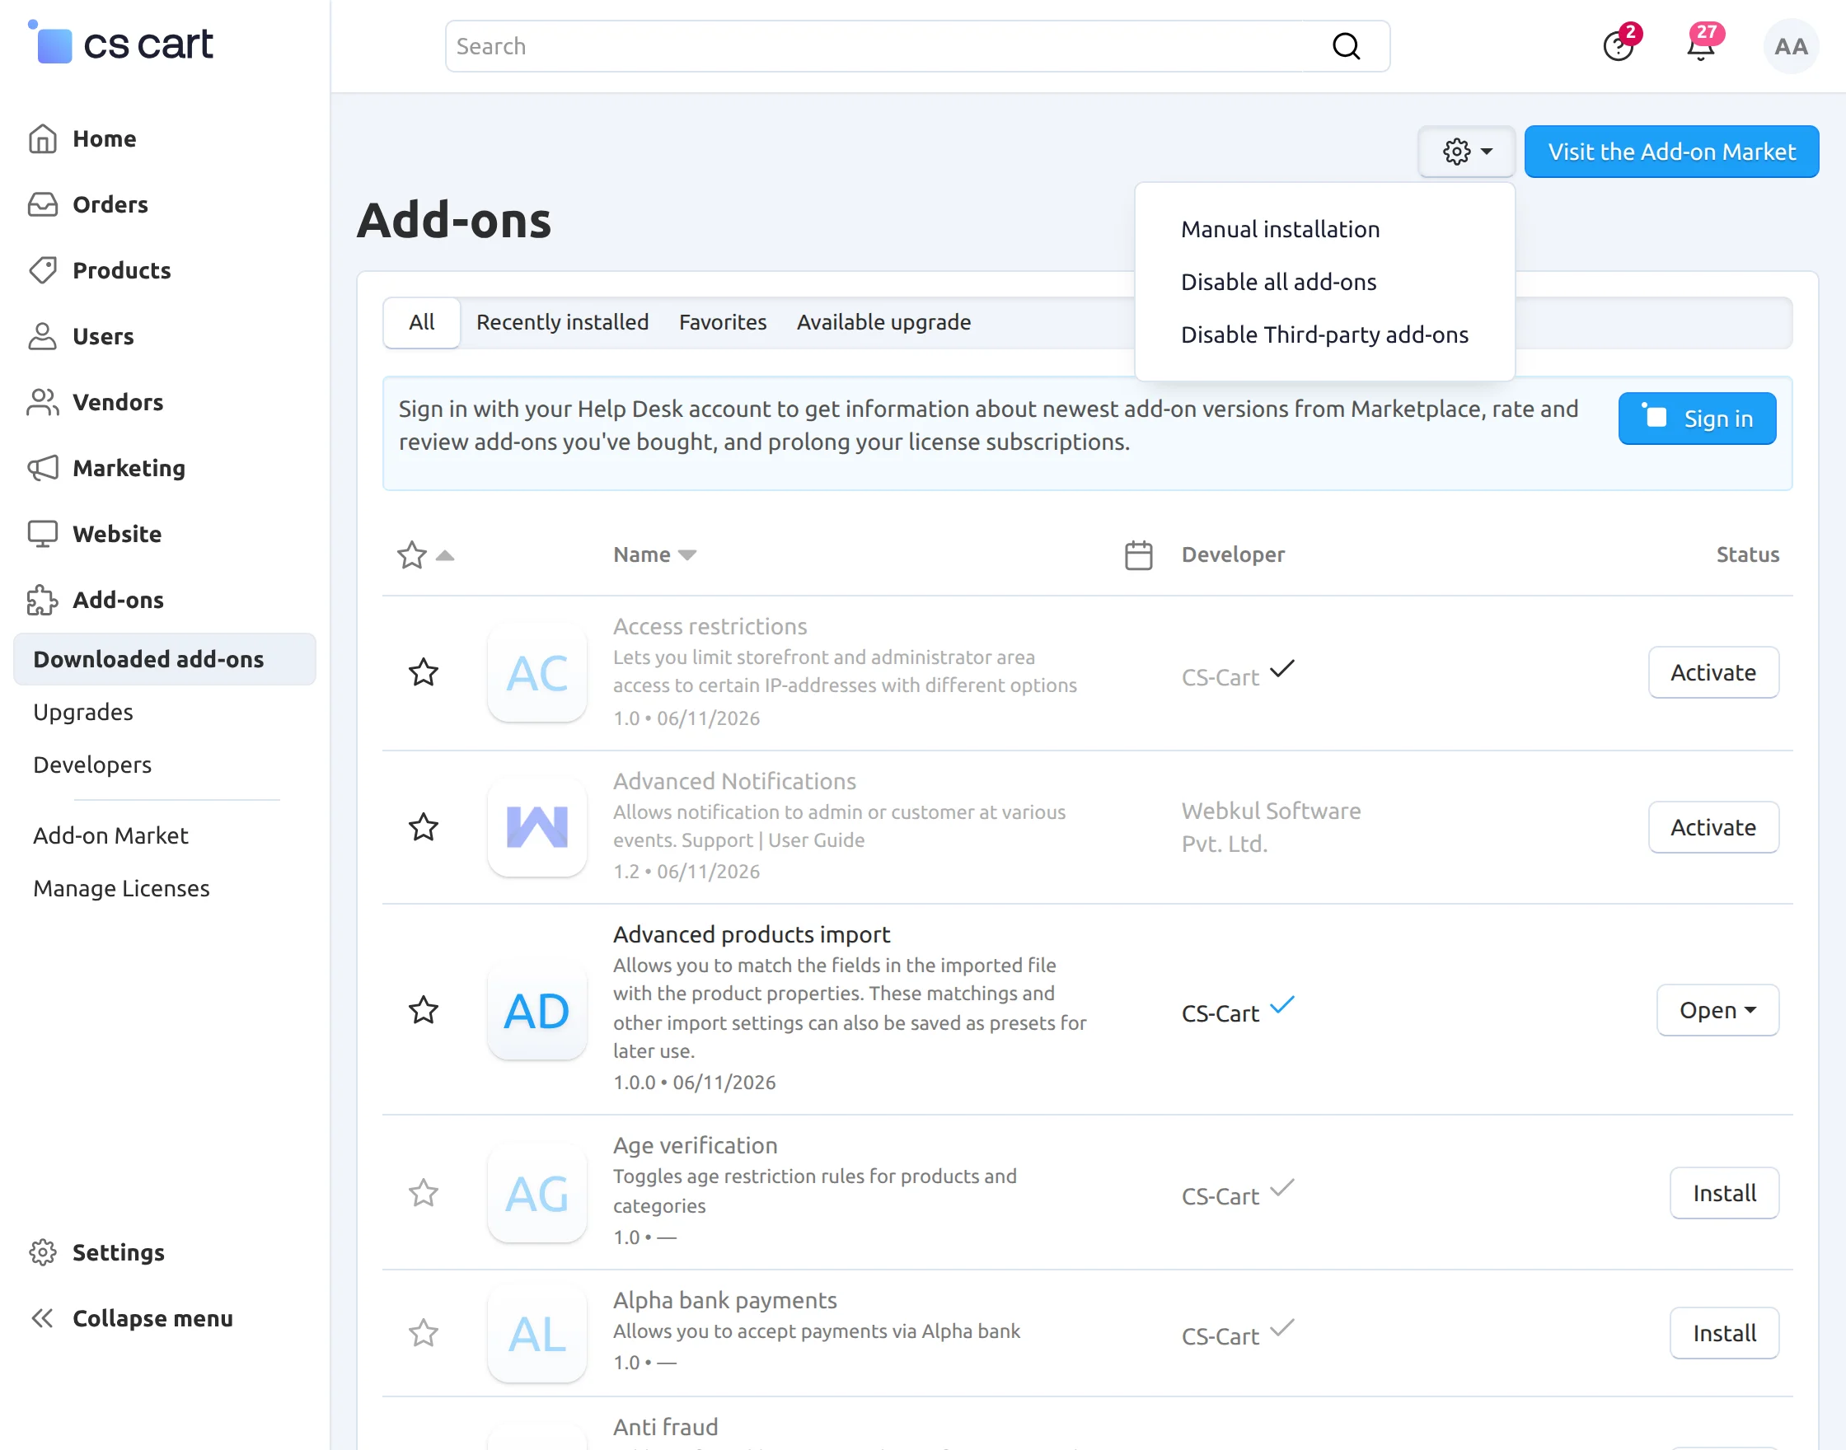Click the Help Desk Sign in button
This screenshot has width=1846, height=1450.
point(1697,419)
